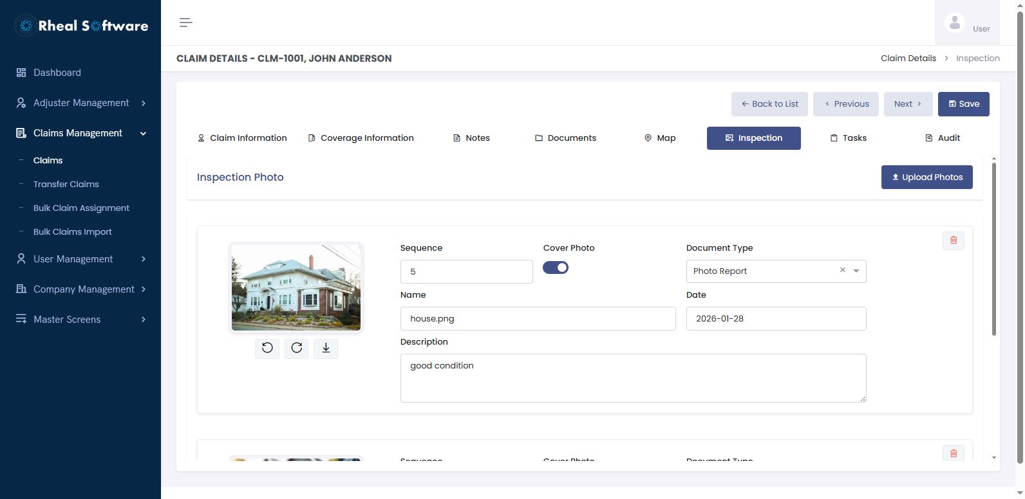1025x499 pixels.
Task: Expand User Management menu
Action: [80, 259]
